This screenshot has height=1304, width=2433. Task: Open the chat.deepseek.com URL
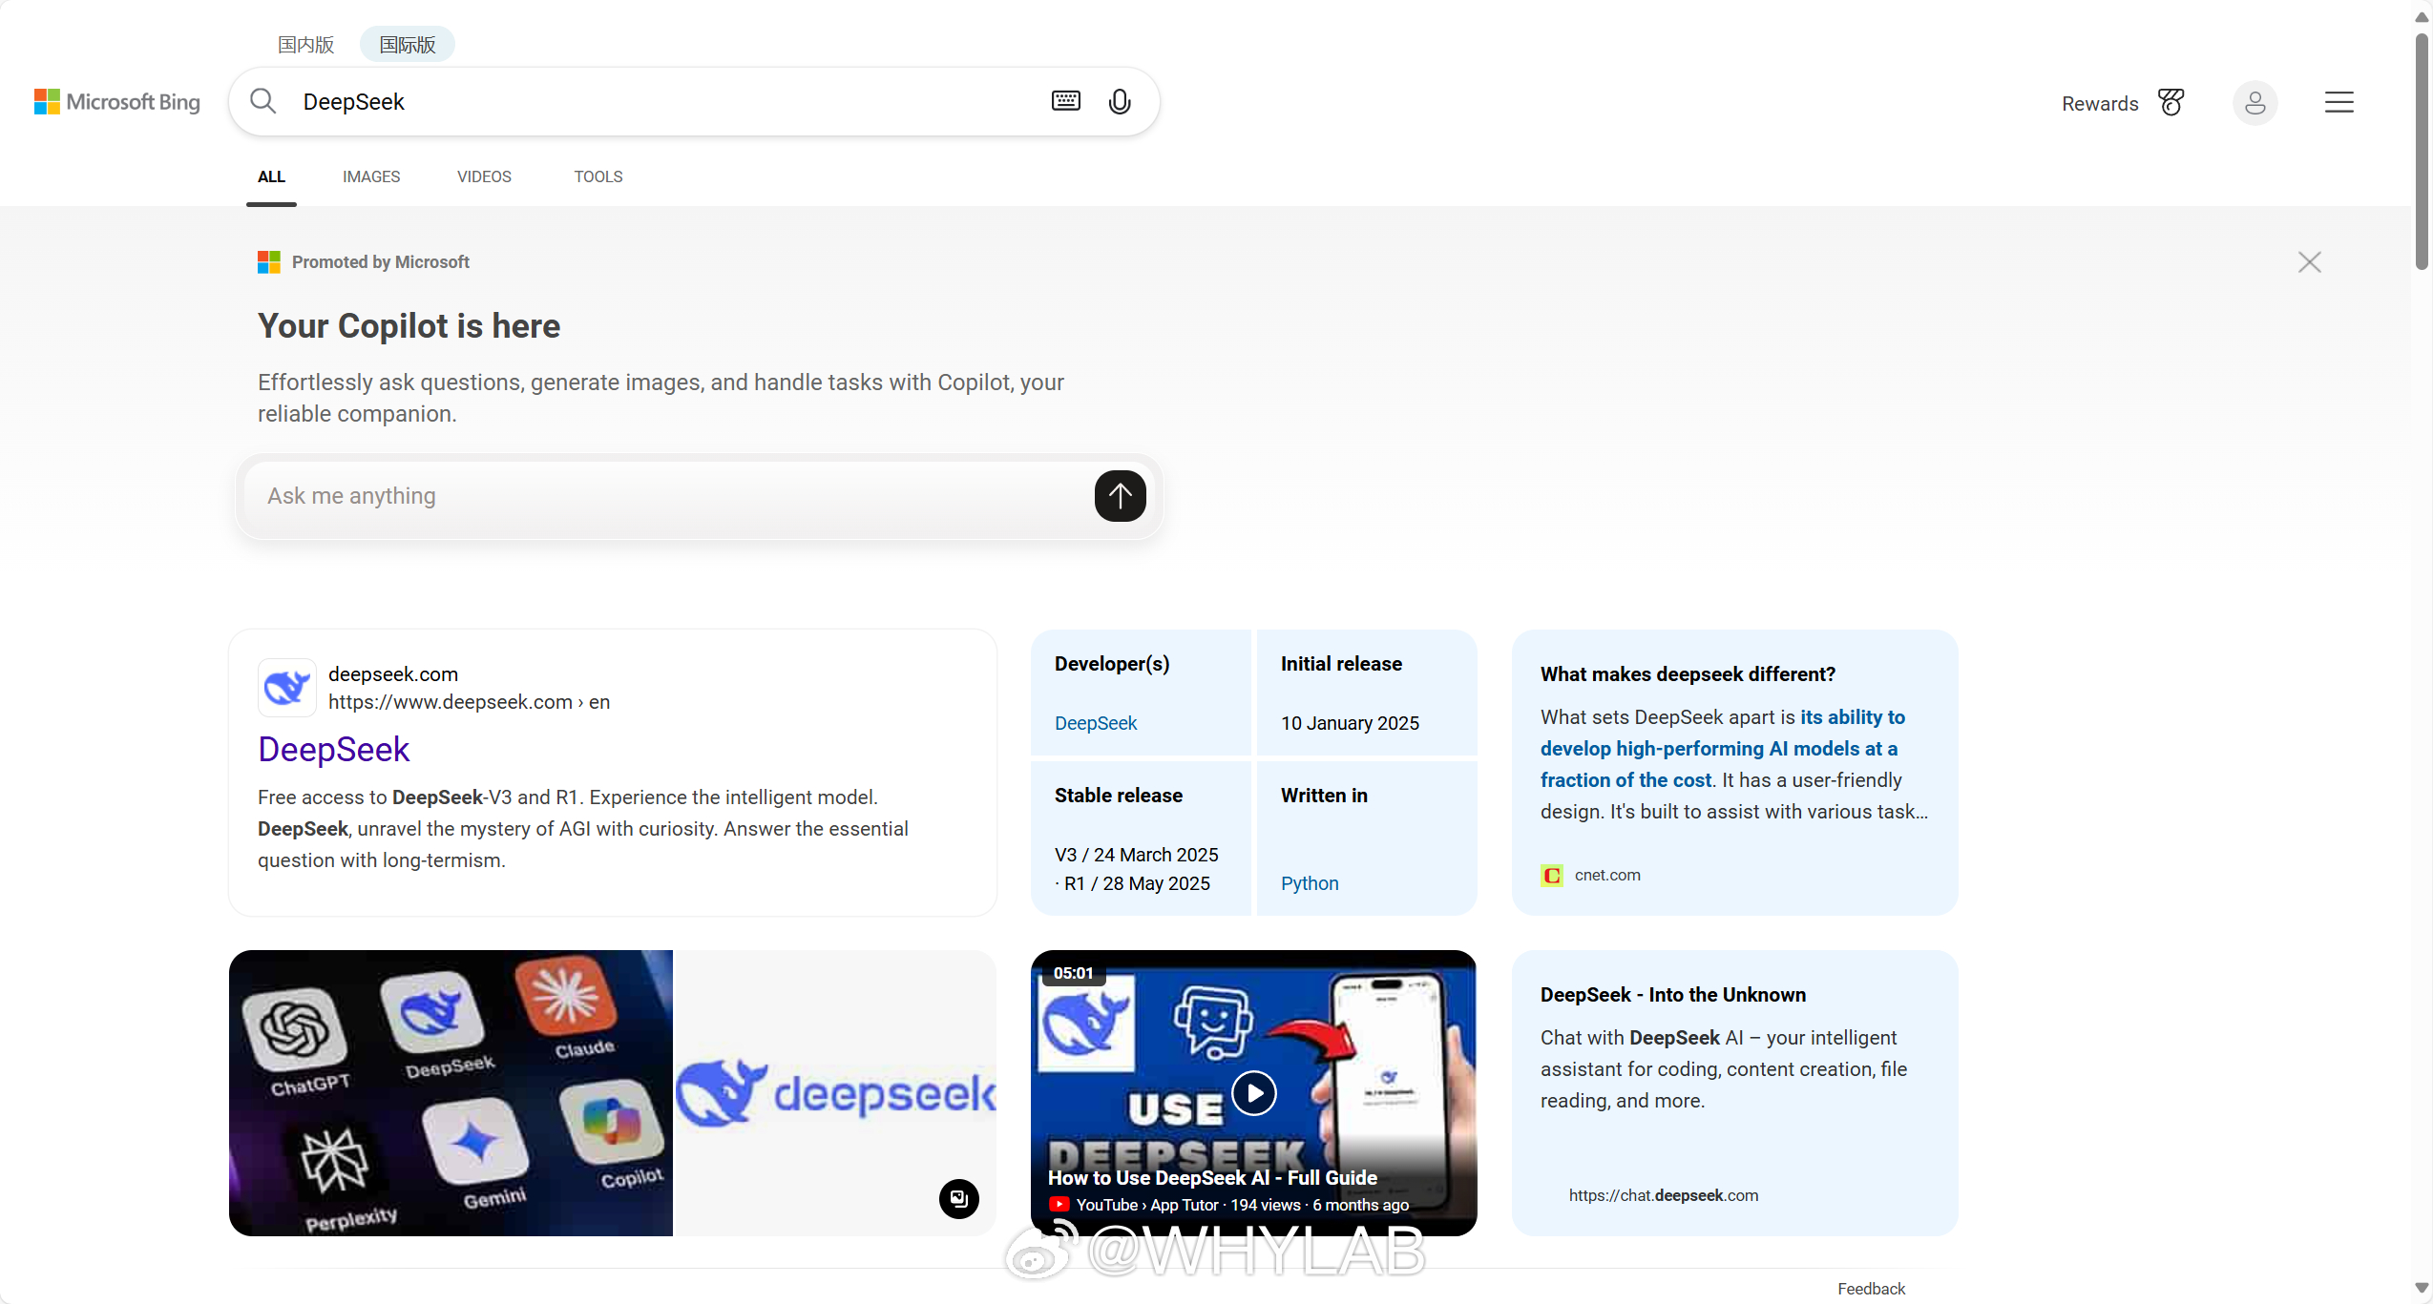click(x=1664, y=1195)
